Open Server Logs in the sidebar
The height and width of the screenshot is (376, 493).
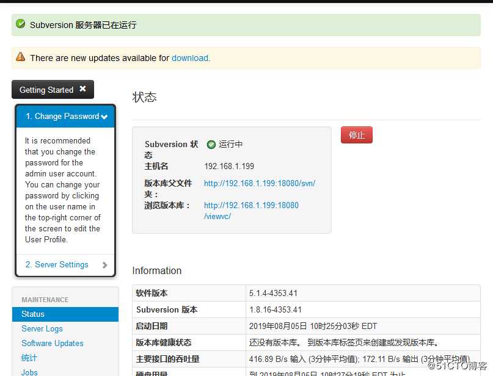(x=42, y=328)
